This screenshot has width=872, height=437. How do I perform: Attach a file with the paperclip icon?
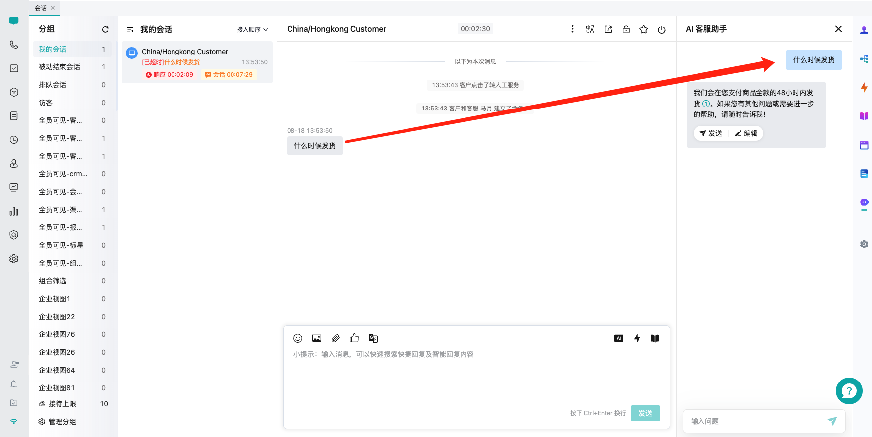click(336, 338)
